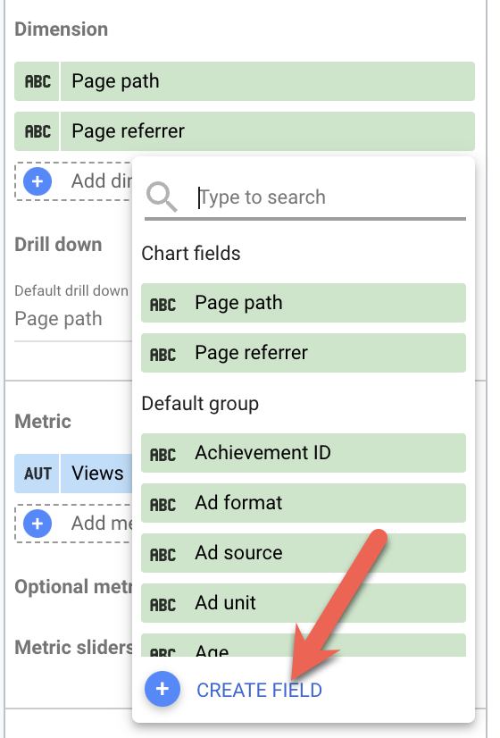Click the blue plus circle beside CREATE FIELD
This screenshot has height=738, width=500.
(162, 689)
